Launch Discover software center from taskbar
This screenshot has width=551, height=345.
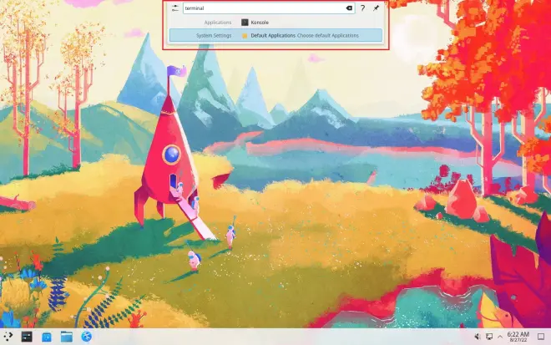pos(47,337)
